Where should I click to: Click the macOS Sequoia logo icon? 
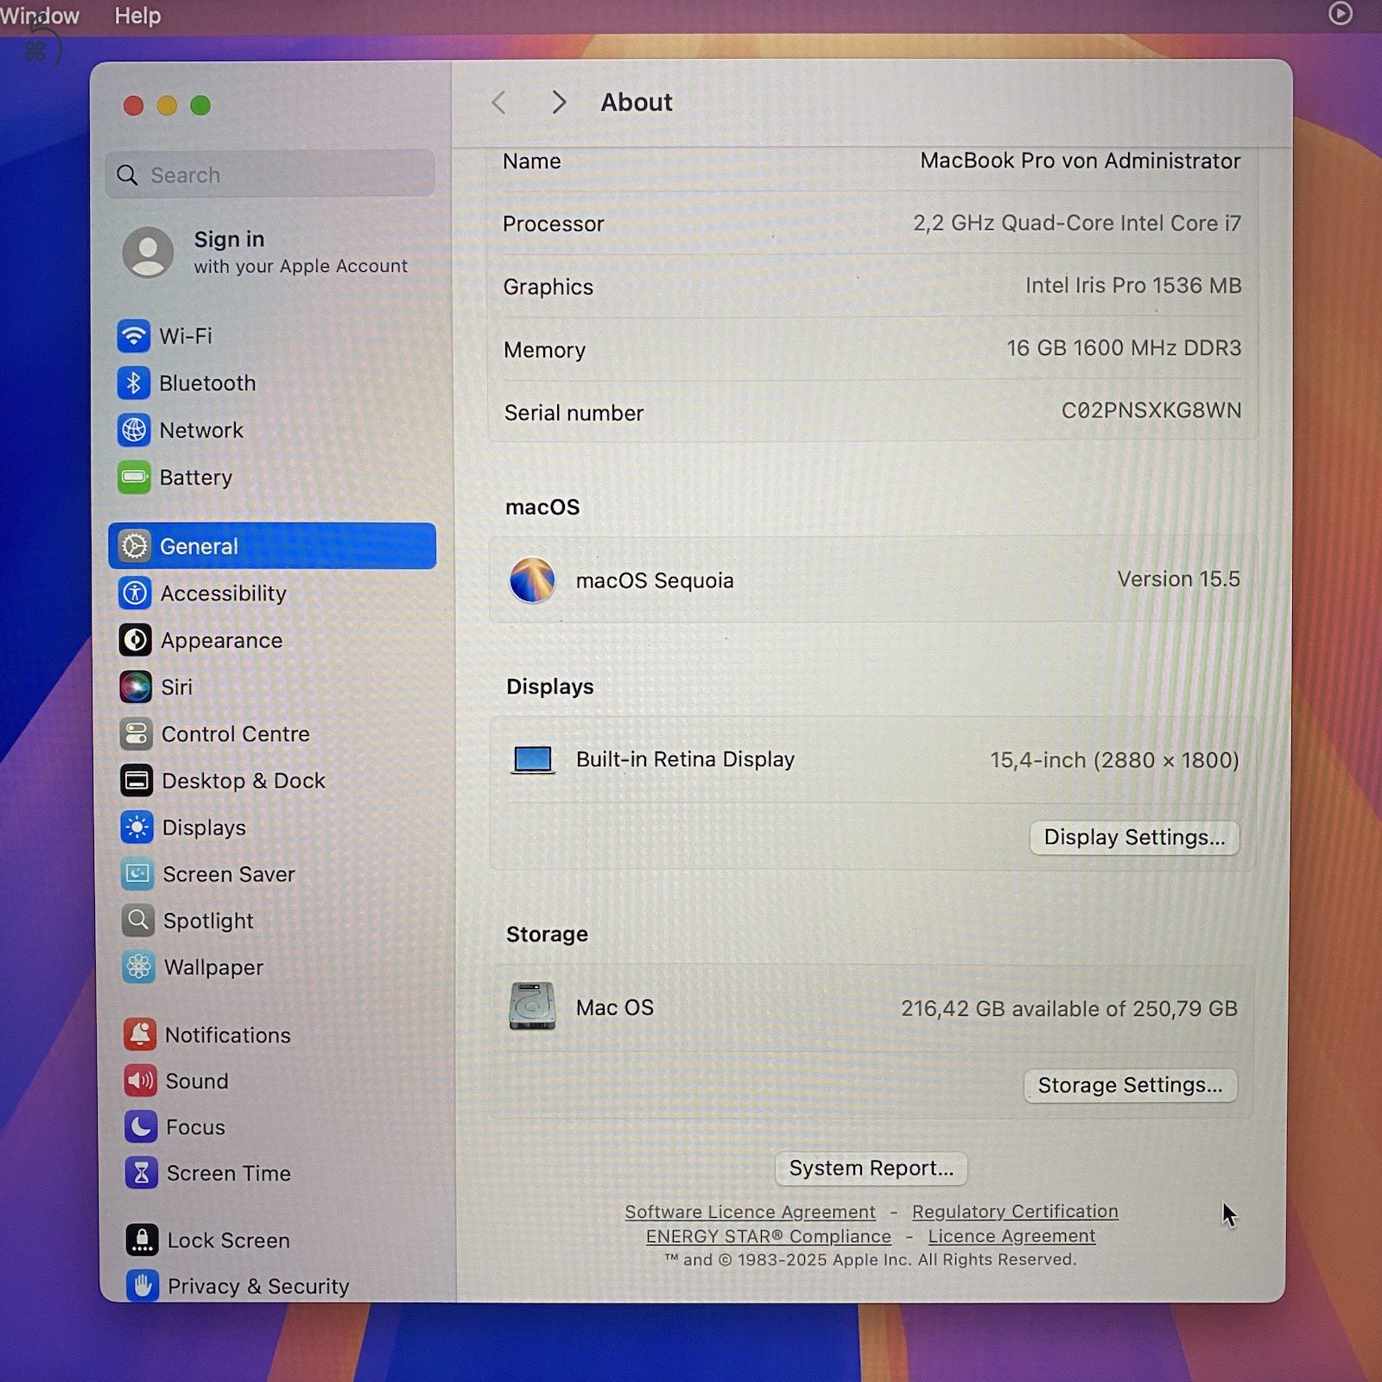click(x=532, y=580)
